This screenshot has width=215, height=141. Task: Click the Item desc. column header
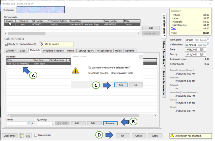(41, 60)
